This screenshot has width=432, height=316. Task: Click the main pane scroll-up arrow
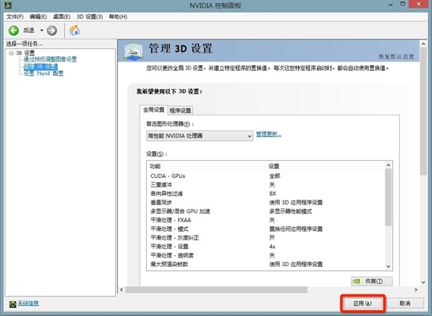[423, 44]
